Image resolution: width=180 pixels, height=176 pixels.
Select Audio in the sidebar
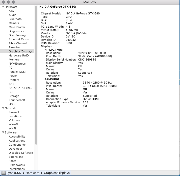[13, 15]
